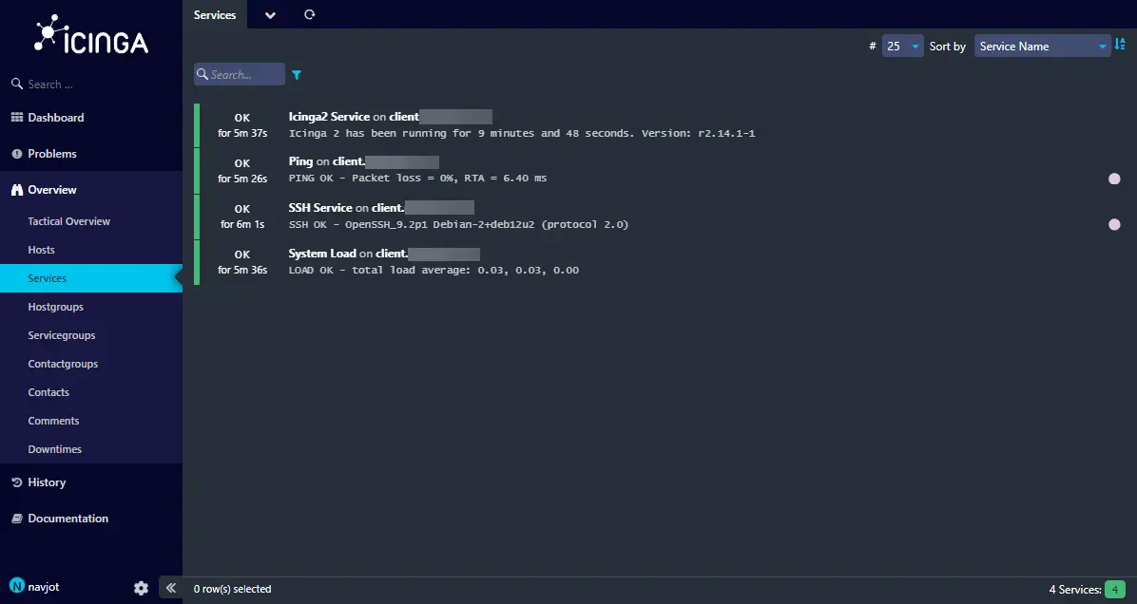Open the Sort by Service Name dropdown
This screenshot has height=604, width=1137.
(1043, 47)
